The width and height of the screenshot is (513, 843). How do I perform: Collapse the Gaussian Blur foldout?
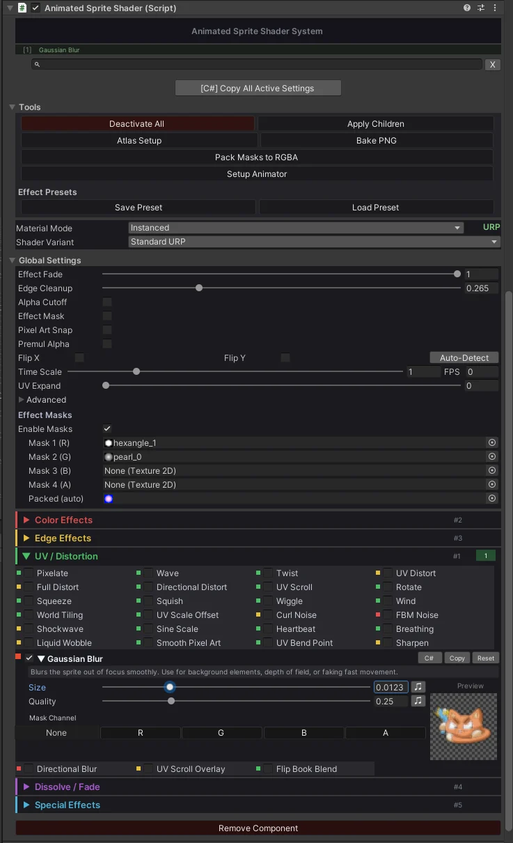click(41, 658)
